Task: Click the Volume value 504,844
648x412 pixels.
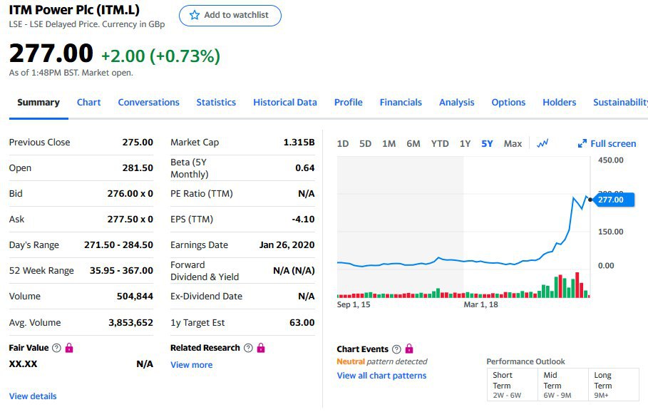Action: tap(135, 297)
